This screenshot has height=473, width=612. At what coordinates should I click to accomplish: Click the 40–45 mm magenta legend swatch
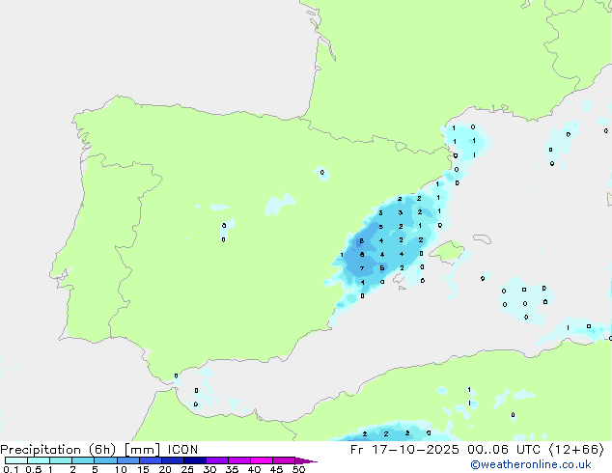click(262, 460)
